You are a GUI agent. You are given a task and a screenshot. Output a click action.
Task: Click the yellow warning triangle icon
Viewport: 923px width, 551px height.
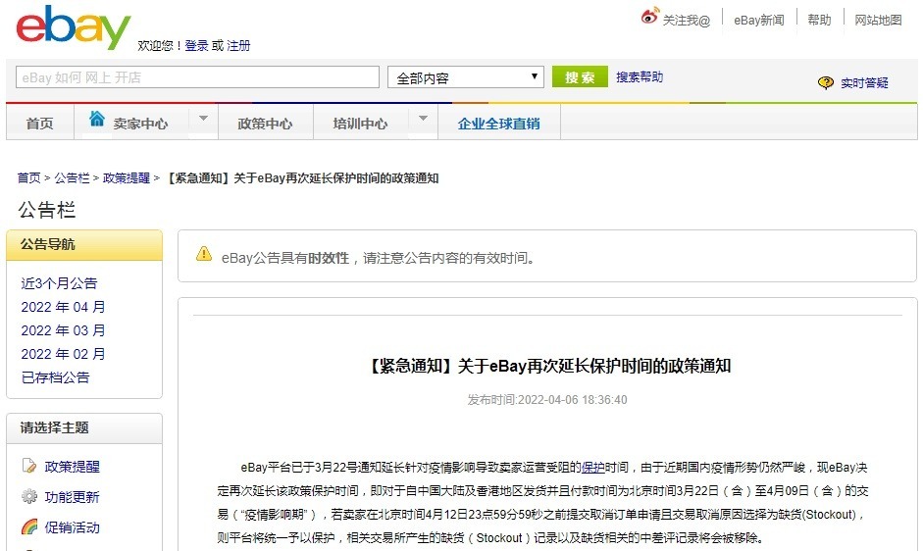tap(204, 255)
